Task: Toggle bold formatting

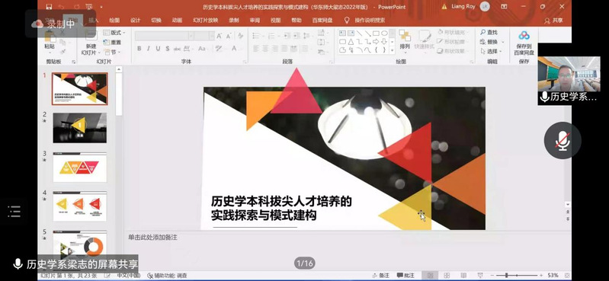Action: coord(139,49)
